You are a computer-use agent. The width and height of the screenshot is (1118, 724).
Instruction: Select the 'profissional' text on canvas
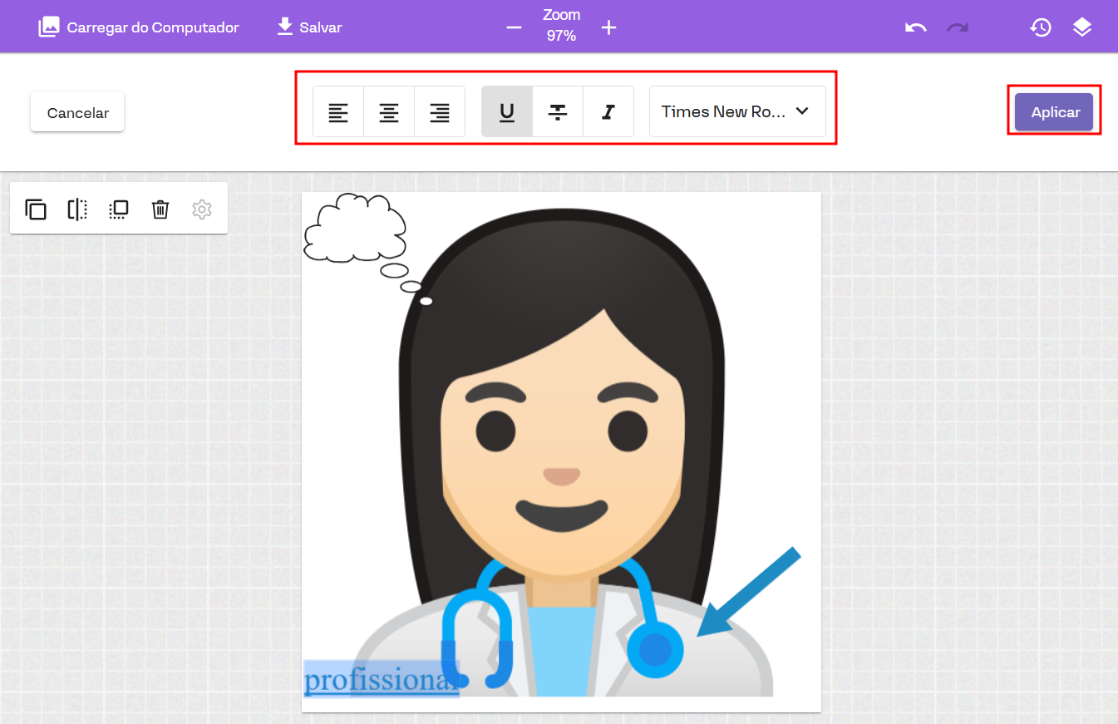(381, 679)
